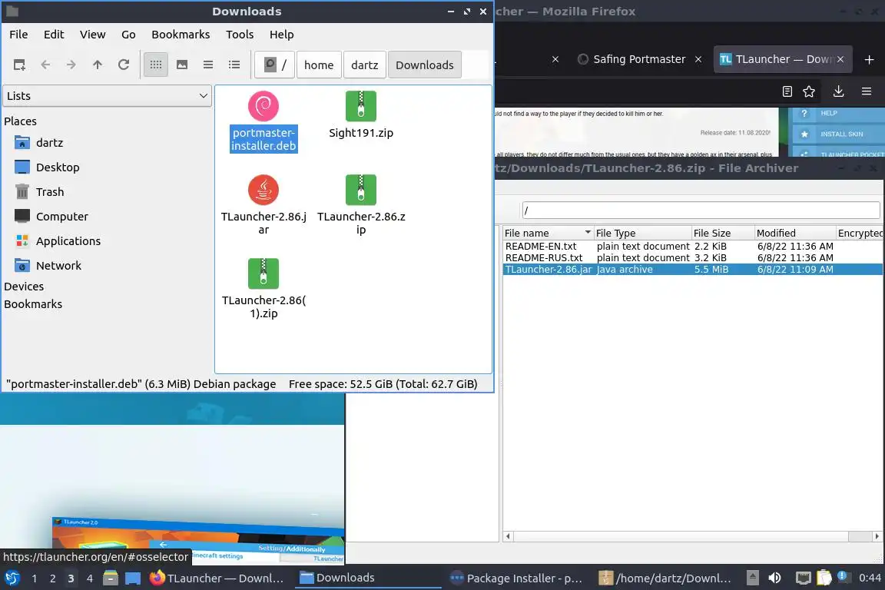Switch to compact view mode
Image resolution: width=885 pixels, height=590 pixels.
208,65
